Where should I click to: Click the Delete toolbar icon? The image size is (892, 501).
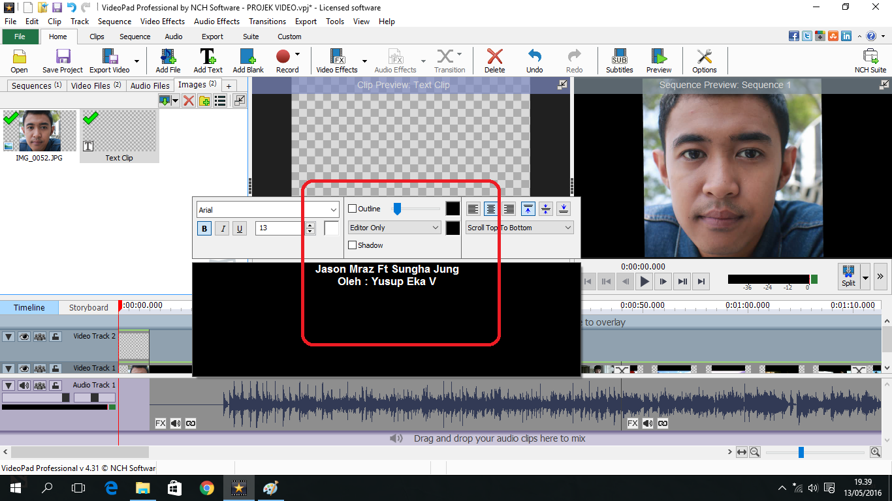tap(494, 61)
